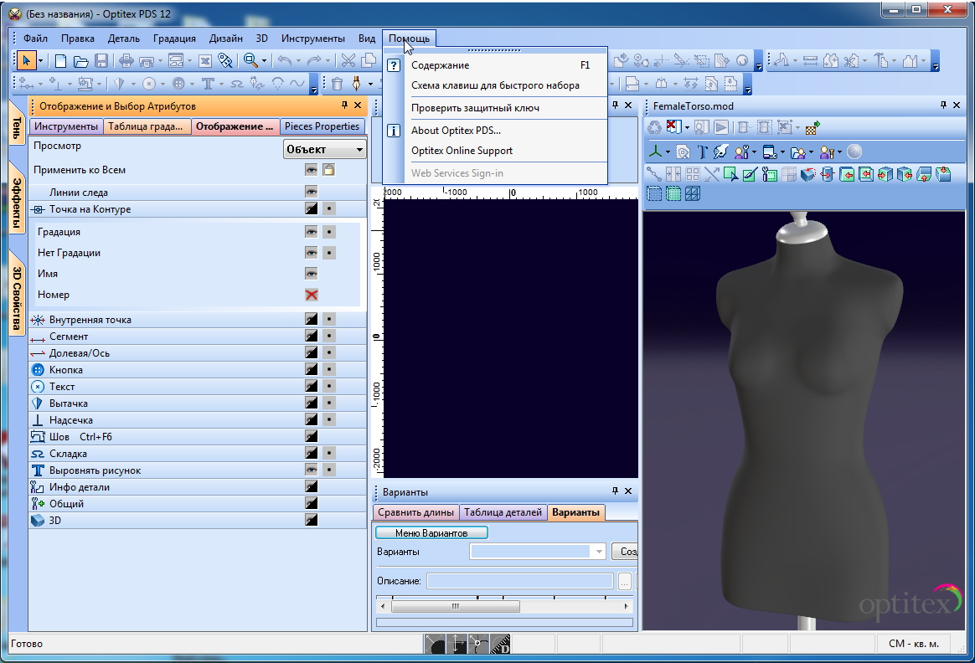Toggle eye visibility for Линии следа
Screen dimensions: 975x663
[x=312, y=192]
